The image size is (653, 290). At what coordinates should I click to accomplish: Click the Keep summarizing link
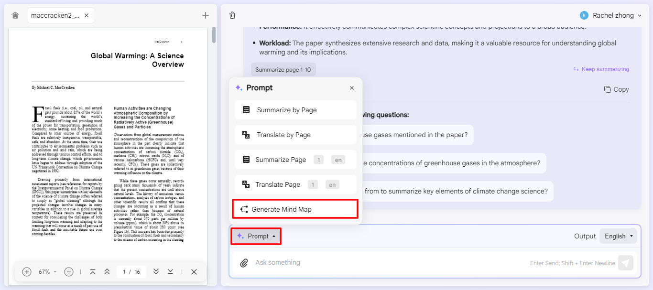[x=601, y=69]
